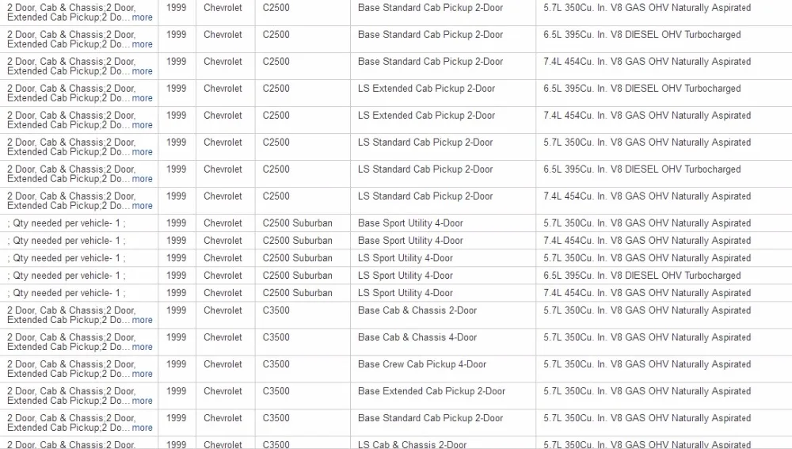Open 'more' link for C3500 Base Extended Cab Pickup
The height and width of the screenshot is (449, 792).
click(x=142, y=401)
